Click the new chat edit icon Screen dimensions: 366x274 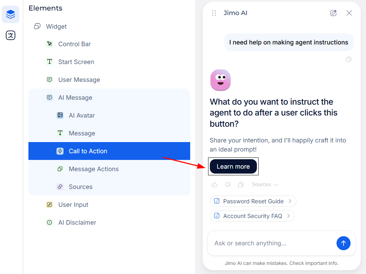(x=333, y=13)
